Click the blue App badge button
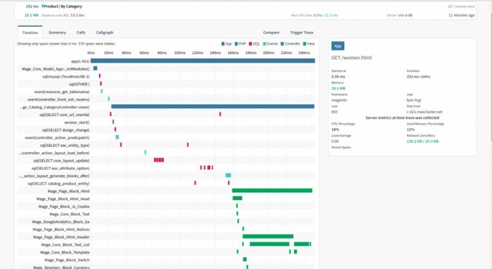Image resolution: width=492 pixels, height=269 pixels. tap(338, 46)
